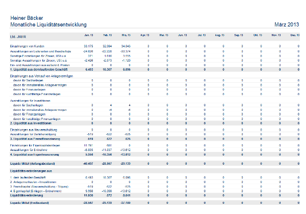
Task: Click the 'Aug. 13' column header
Action: [220, 35]
